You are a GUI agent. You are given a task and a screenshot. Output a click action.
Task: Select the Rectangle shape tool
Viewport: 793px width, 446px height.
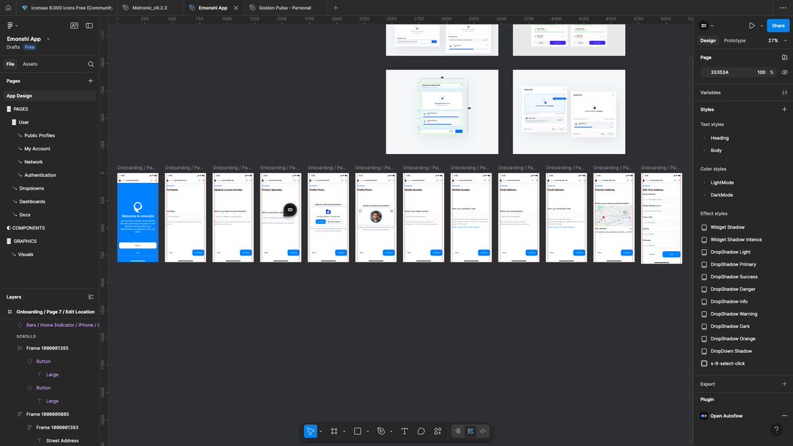[x=358, y=431]
